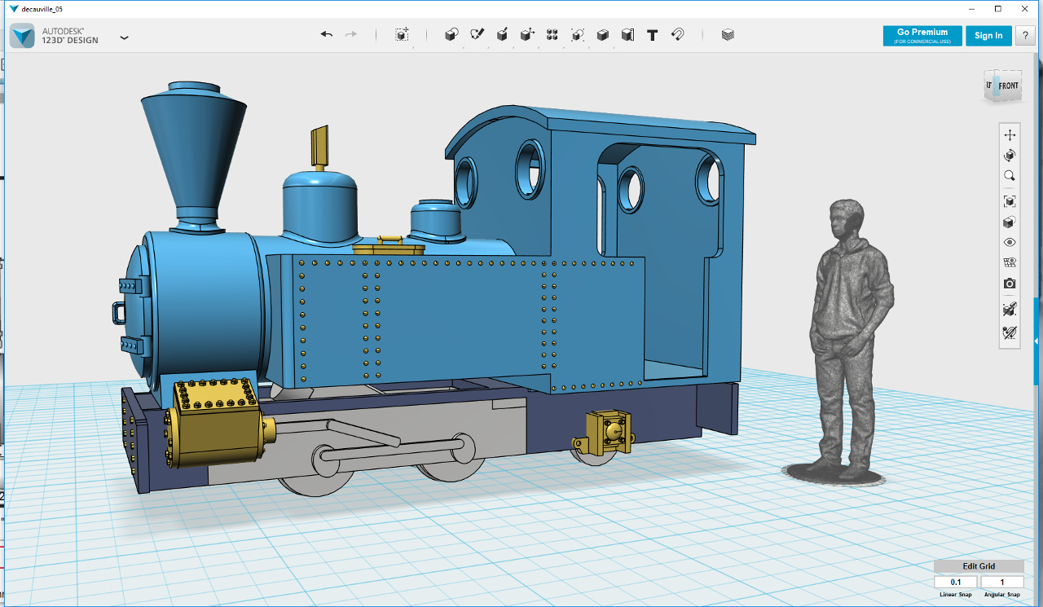This screenshot has height=607, width=1043.
Task: Undo the last action
Action: pyautogui.click(x=327, y=34)
